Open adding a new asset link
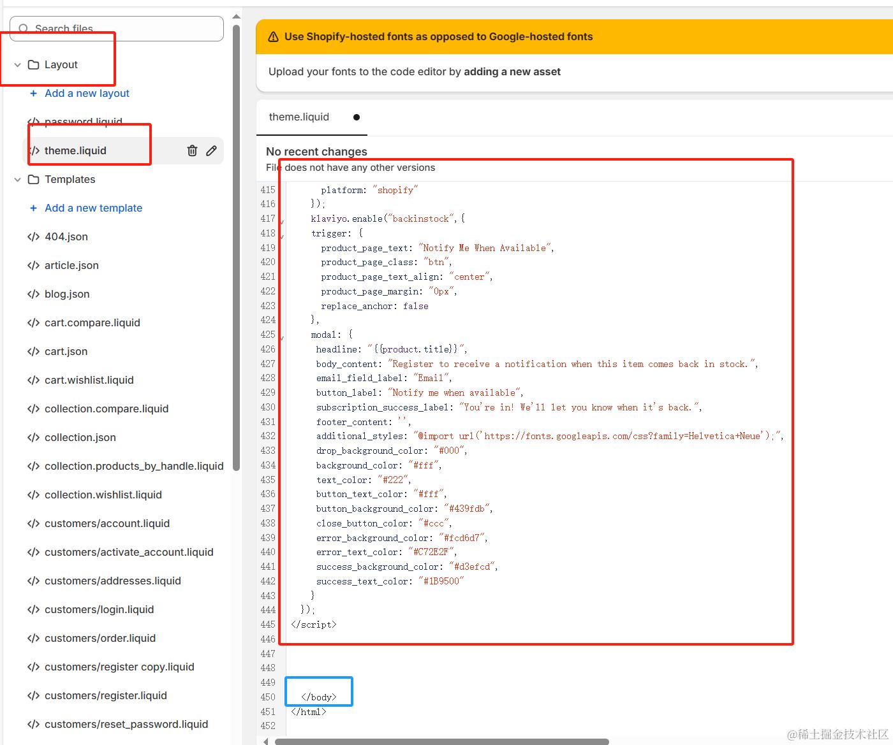The height and width of the screenshot is (745, 893). coord(512,71)
